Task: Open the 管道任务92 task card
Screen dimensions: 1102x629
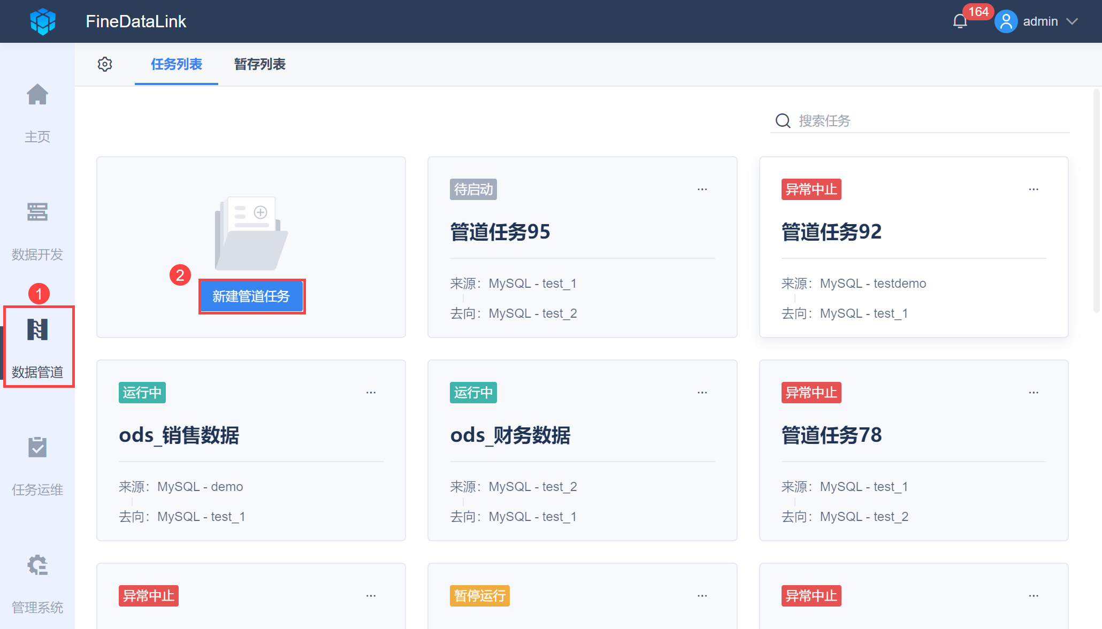Action: pos(914,247)
